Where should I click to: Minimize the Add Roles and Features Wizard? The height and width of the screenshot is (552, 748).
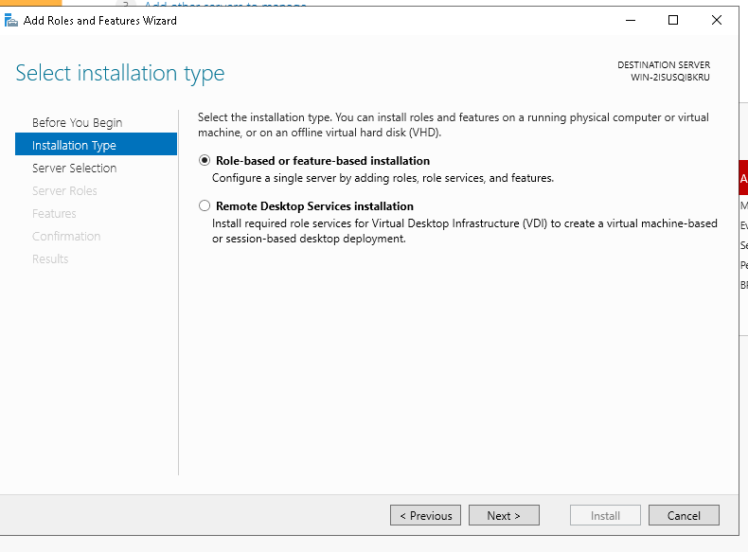[x=630, y=20]
